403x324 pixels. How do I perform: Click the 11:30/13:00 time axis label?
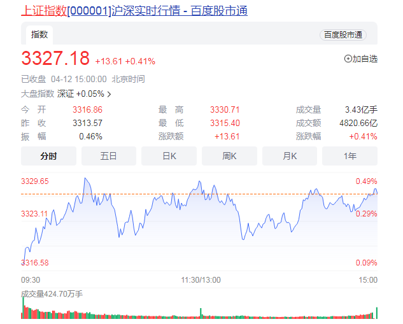[200, 280]
